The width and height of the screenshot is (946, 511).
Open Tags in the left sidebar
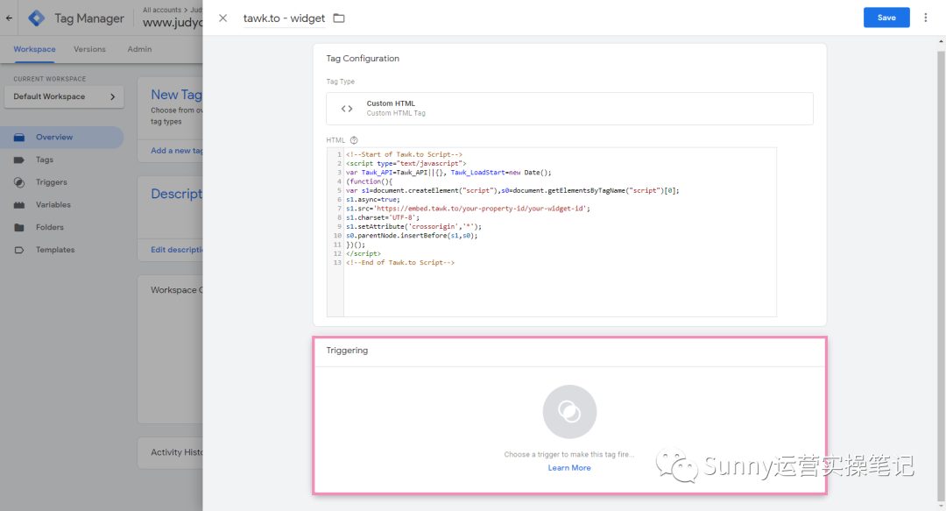pos(45,160)
